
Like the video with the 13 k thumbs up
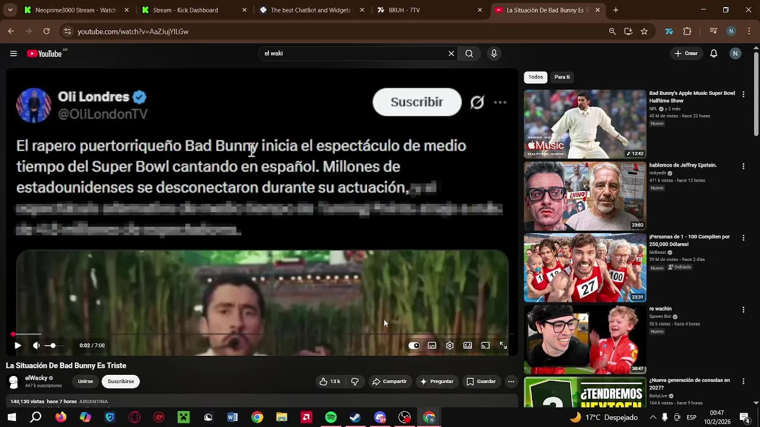point(330,381)
